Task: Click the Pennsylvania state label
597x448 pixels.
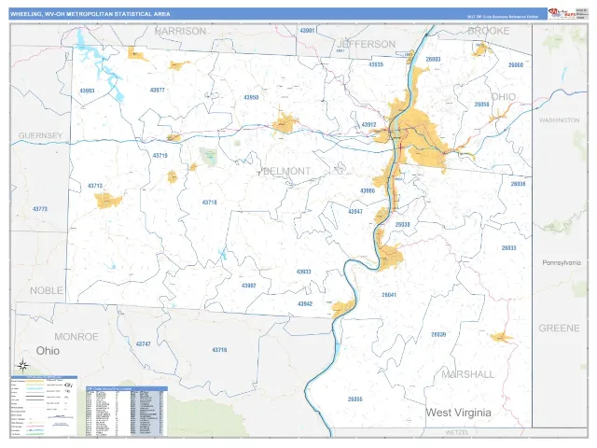Action: 562,263
